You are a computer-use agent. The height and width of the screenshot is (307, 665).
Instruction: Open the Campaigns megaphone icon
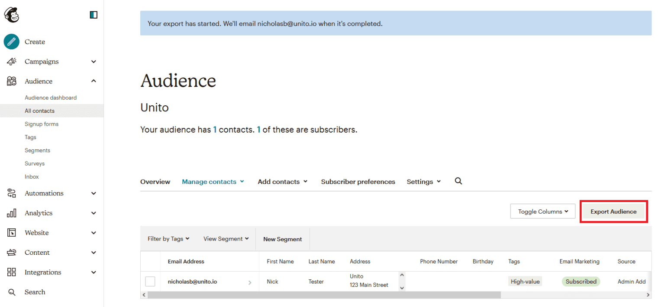(x=11, y=61)
